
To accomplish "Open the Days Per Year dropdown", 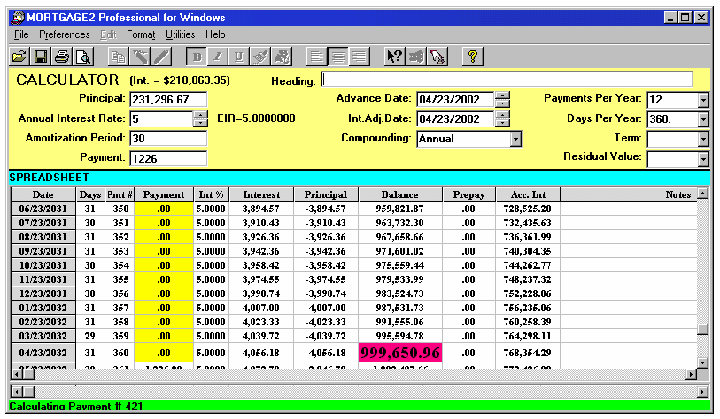I will (703, 118).
